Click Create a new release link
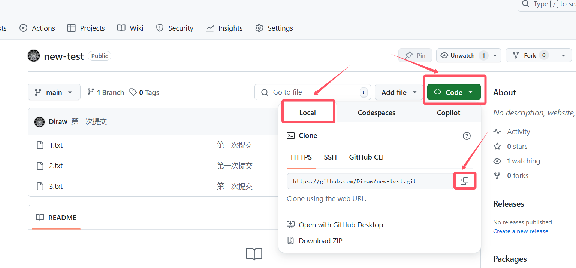Screen dimensions: 576x268 (x=521, y=231)
